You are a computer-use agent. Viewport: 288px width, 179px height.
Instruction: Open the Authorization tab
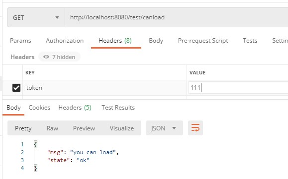click(x=65, y=41)
